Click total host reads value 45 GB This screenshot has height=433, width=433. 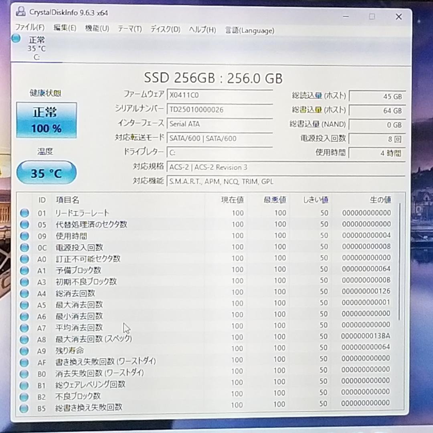[x=377, y=96]
